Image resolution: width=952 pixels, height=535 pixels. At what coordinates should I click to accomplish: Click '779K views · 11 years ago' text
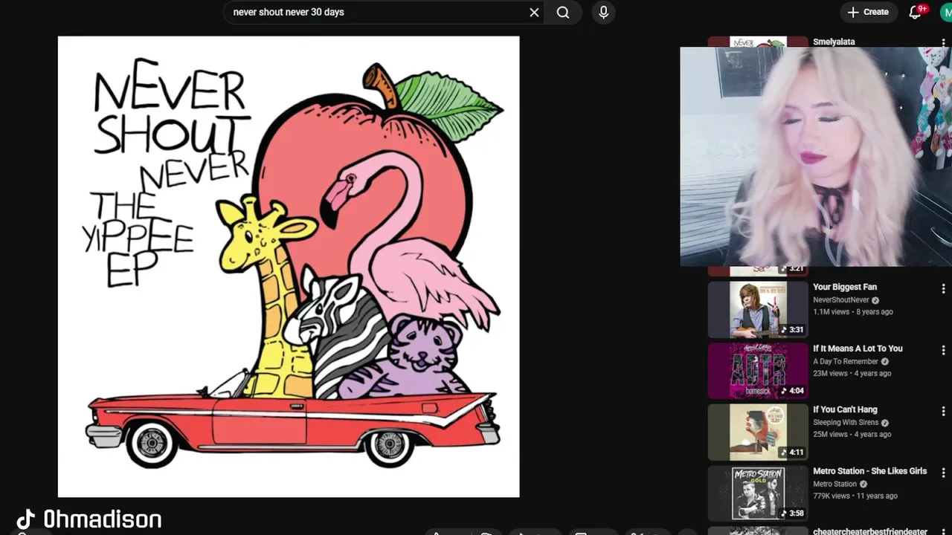tap(855, 496)
